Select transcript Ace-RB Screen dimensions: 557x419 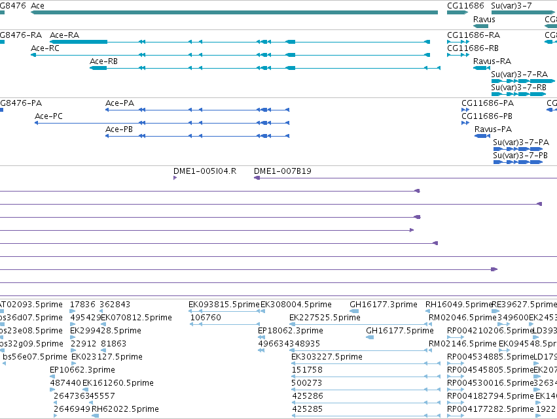(265, 68)
